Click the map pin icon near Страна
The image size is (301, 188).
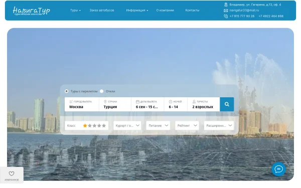(105, 102)
